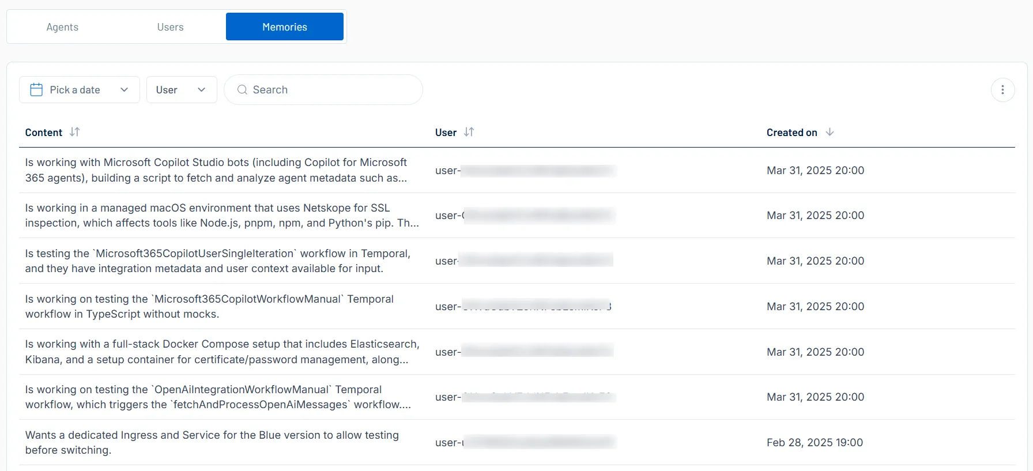This screenshot has height=471, width=1033.
Task: Switch to the Users tab
Action: (x=170, y=27)
